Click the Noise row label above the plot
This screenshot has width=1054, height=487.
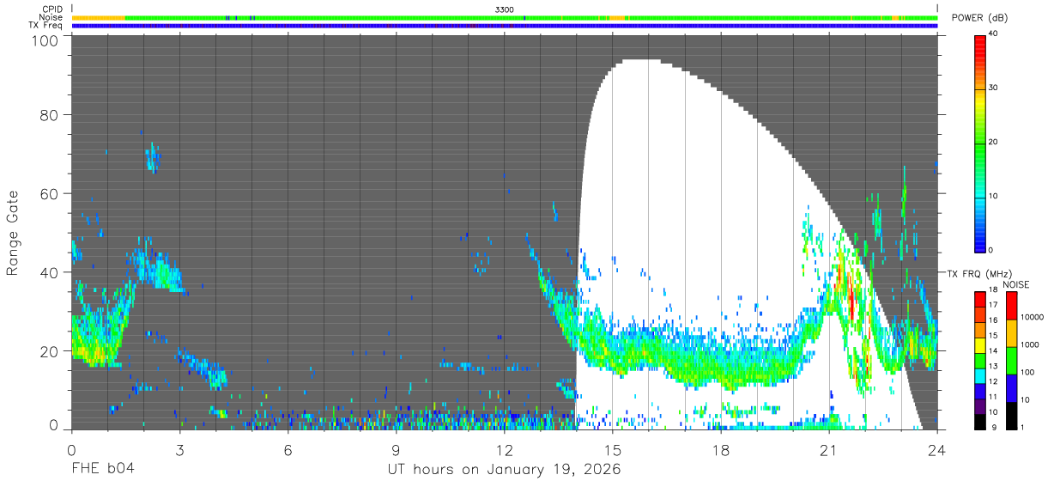click(51, 17)
